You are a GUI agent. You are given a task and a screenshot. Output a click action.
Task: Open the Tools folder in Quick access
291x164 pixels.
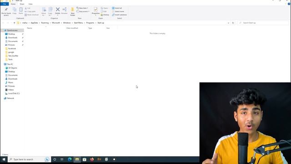pyautogui.click(x=10, y=60)
